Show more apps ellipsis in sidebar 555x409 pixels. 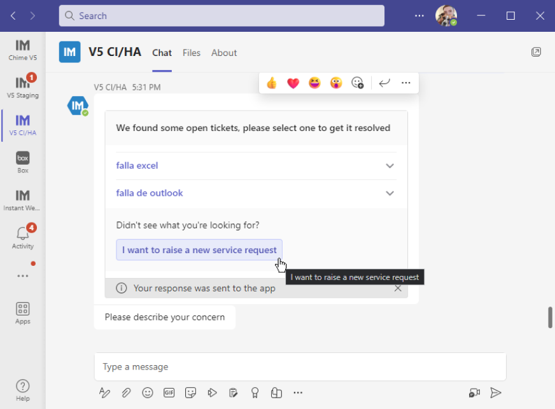pos(23,275)
